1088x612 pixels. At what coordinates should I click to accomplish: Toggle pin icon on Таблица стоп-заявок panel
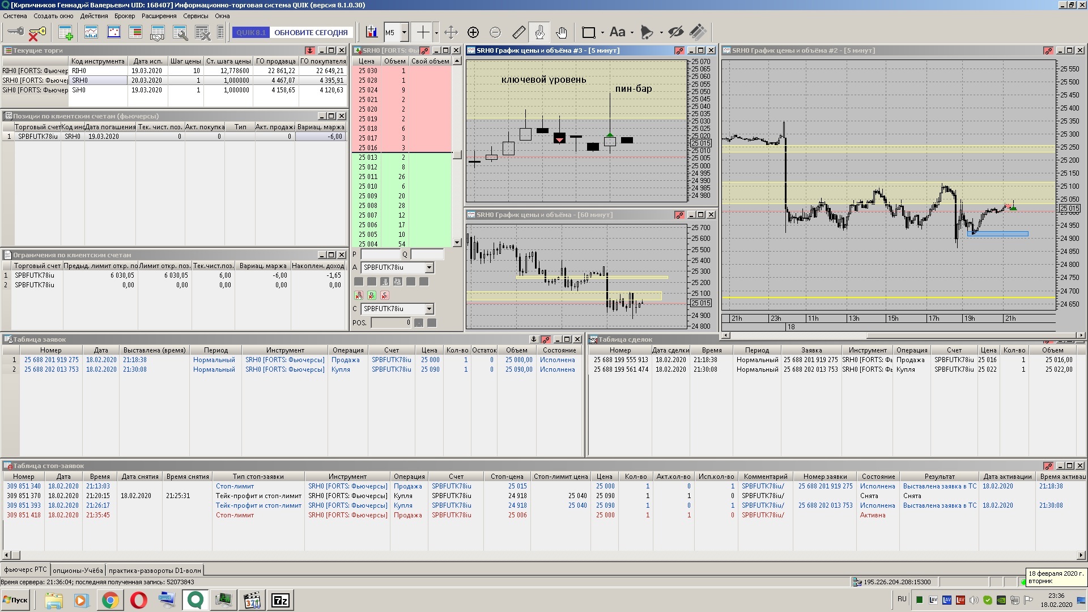point(1048,466)
